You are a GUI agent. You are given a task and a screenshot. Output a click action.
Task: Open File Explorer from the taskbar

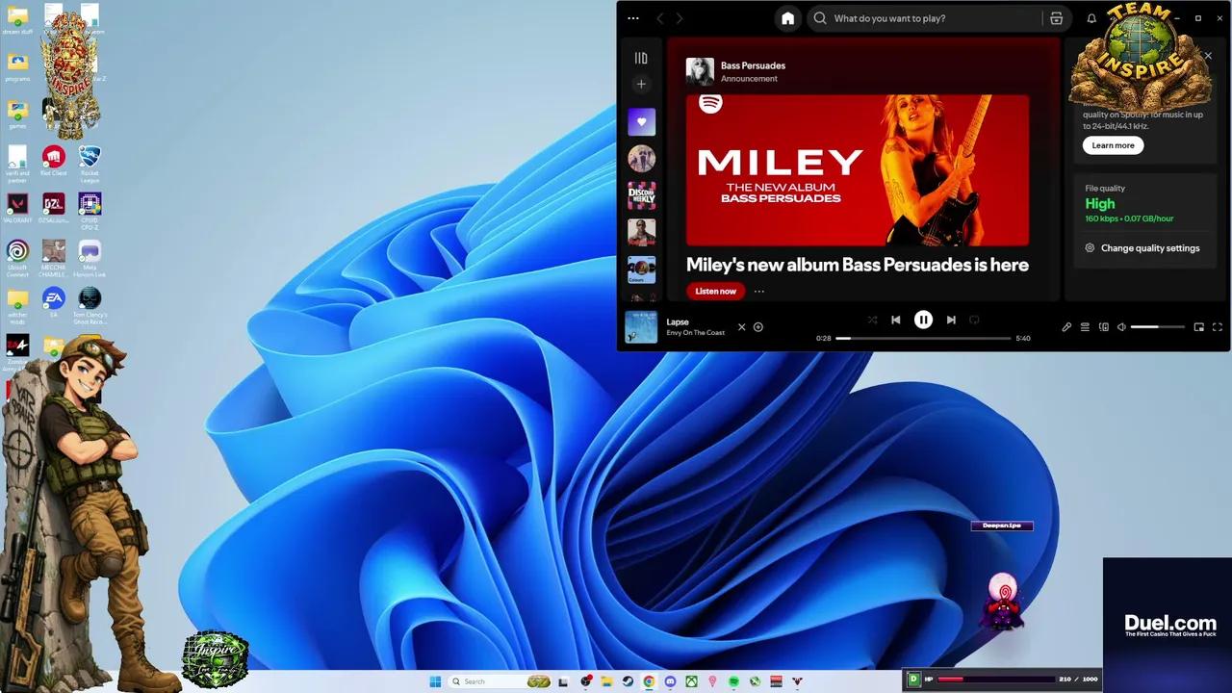click(606, 681)
